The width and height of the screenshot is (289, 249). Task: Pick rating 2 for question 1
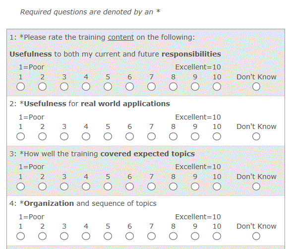[43, 87]
